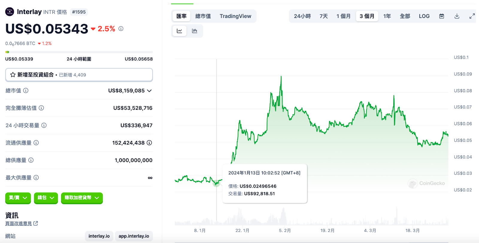
Task: Switch to the TradingView tab
Action: [x=235, y=16]
